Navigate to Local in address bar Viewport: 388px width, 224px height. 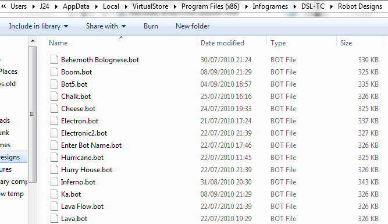(x=111, y=6)
